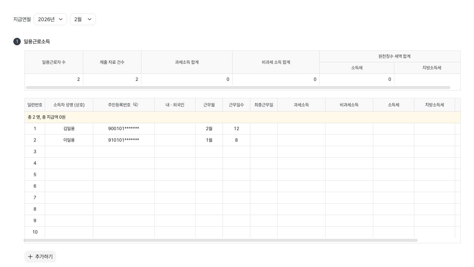Image resolution: width=474 pixels, height=267 pixels.
Task: Click the 총 2 명, 총 지급액 0원 summary row
Action: (243, 117)
